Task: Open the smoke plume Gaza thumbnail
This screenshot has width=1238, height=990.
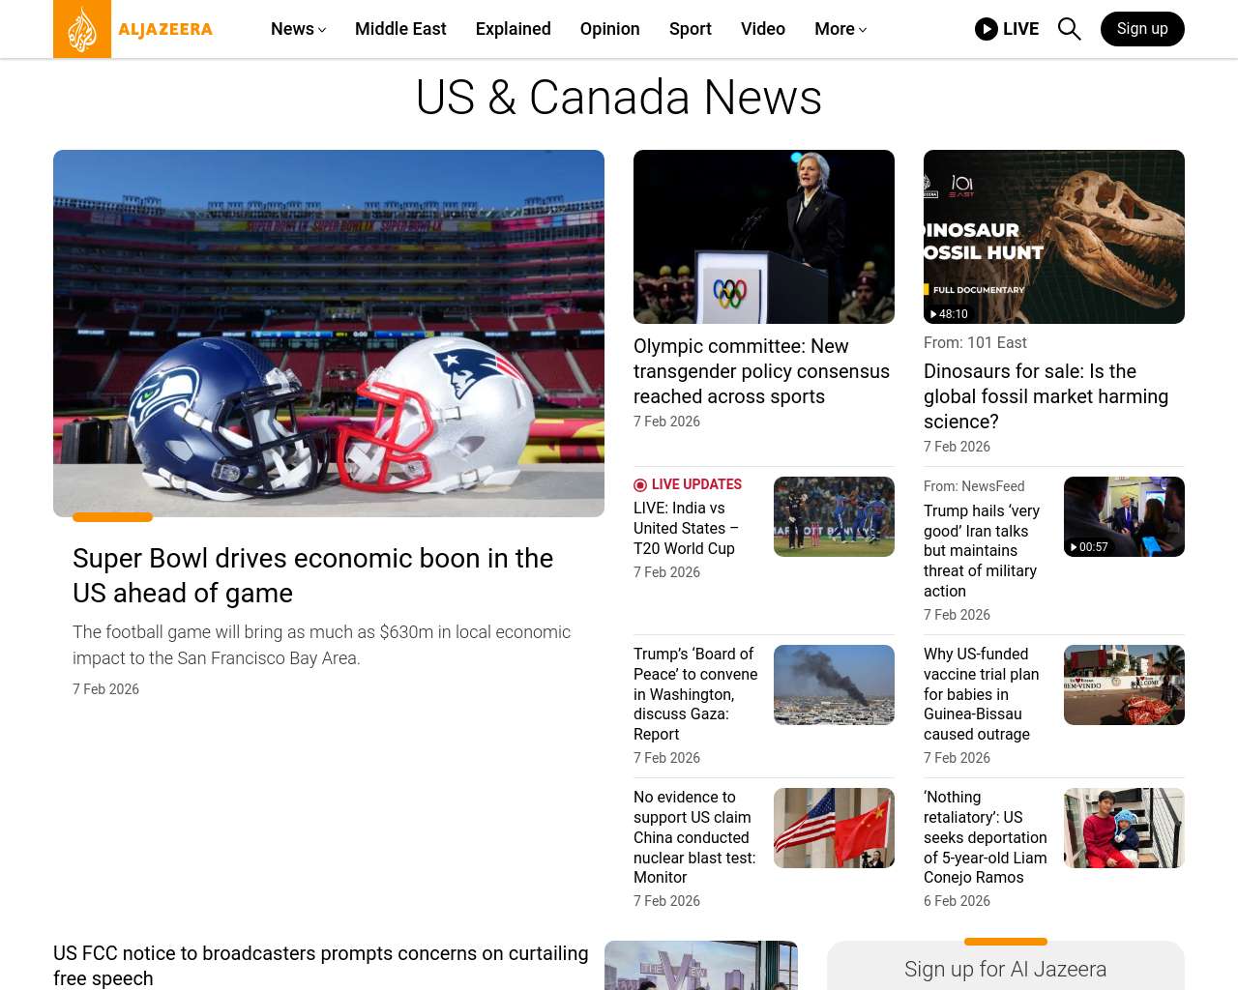Action: click(x=834, y=684)
